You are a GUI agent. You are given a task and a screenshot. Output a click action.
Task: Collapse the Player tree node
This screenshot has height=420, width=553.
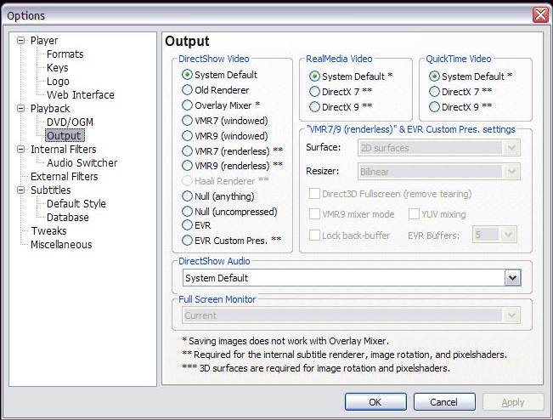[x=20, y=41]
